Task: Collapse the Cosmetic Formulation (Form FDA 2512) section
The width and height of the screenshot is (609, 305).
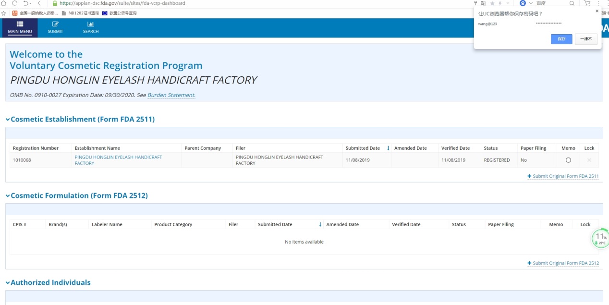Action: 8,196
